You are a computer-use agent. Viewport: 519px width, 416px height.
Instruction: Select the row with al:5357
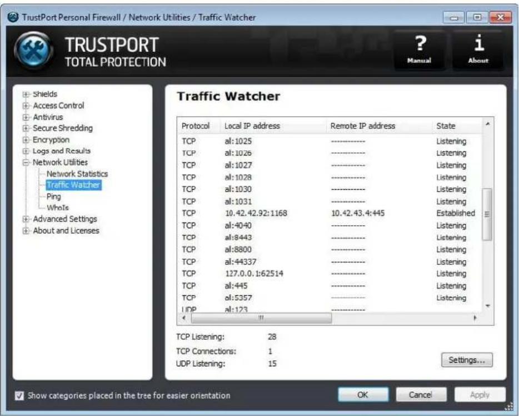330,298
